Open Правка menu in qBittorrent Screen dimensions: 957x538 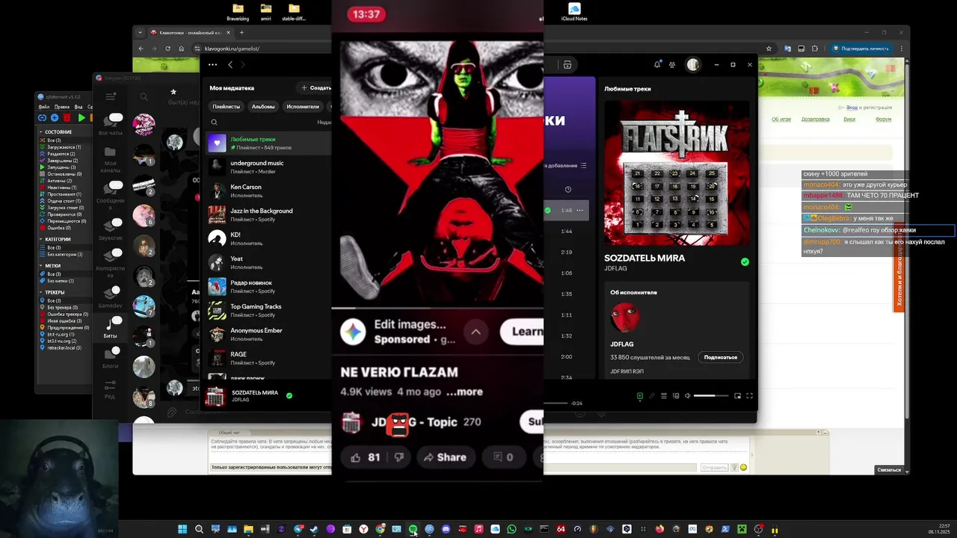pos(62,107)
